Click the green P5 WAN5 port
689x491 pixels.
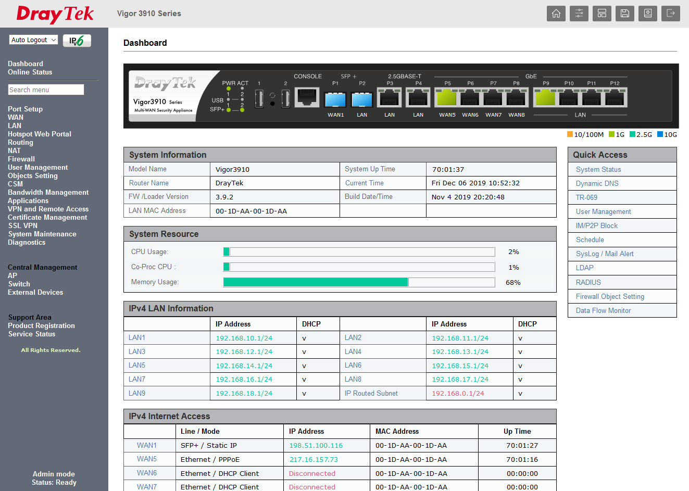[446, 97]
